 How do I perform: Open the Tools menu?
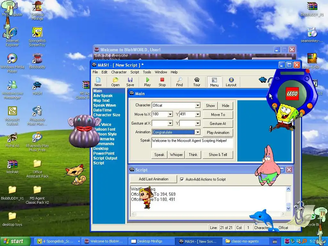tap(147, 72)
